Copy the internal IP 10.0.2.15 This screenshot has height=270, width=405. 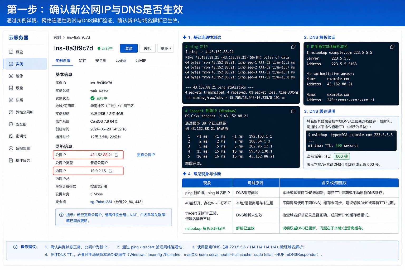point(111,171)
